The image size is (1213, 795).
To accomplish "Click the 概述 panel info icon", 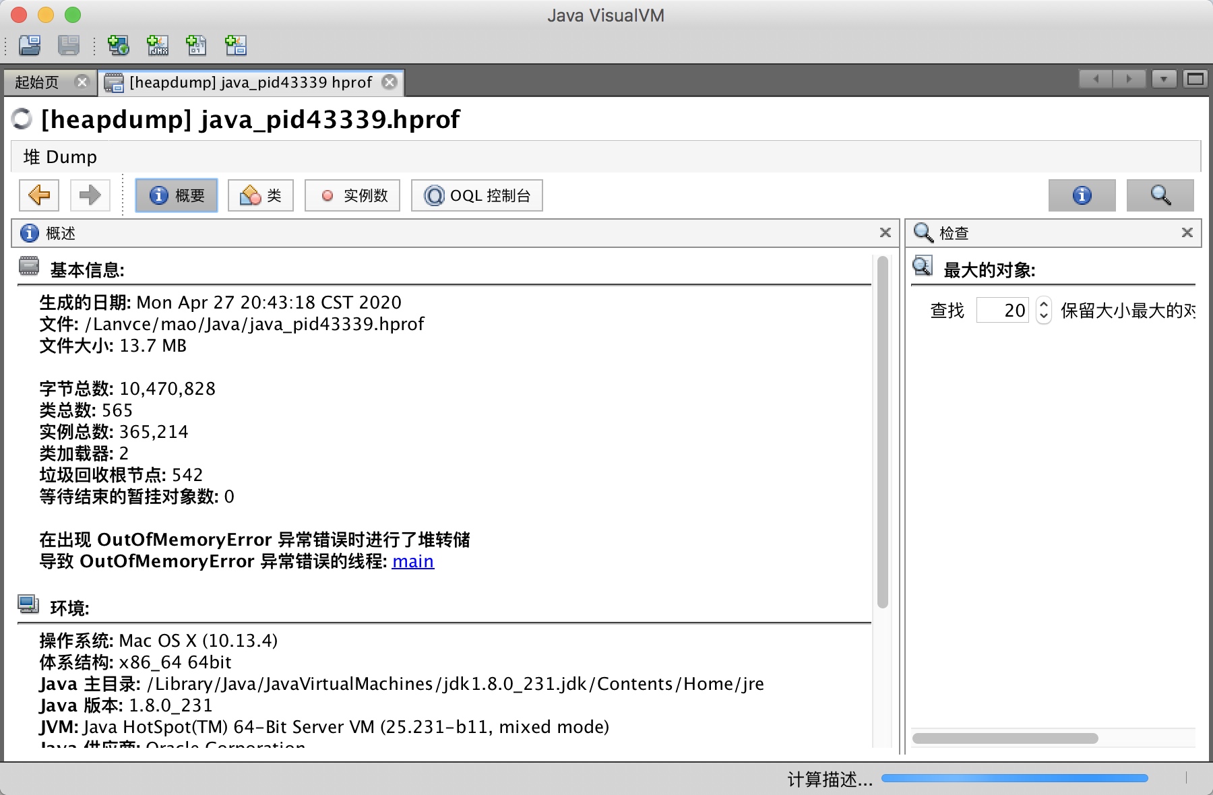I will click(x=30, y=232).
